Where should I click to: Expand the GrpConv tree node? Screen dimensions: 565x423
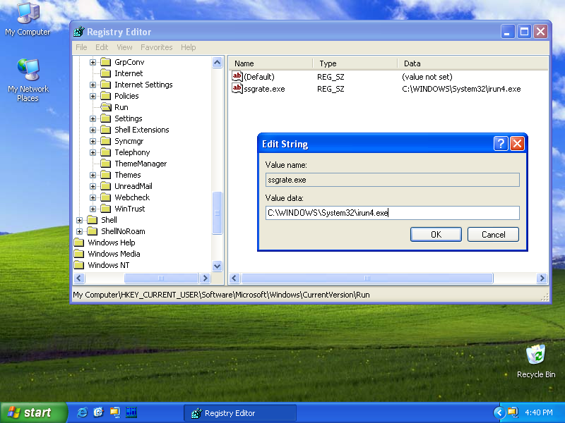[93, 62]
